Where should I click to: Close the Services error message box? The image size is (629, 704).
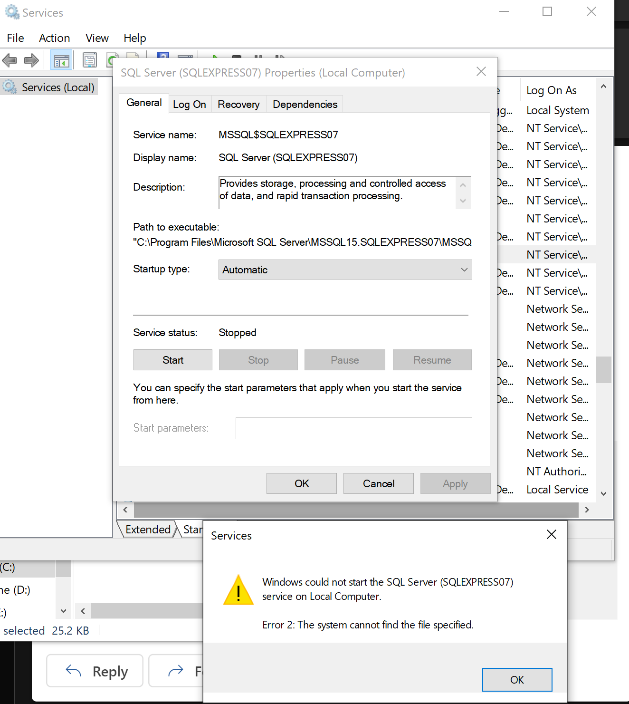pos(552,535)
